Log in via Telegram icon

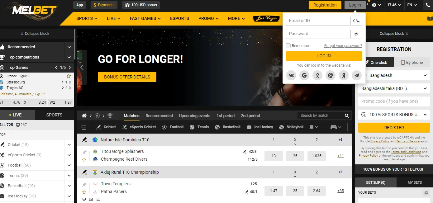pyautogui.click(x=357, y=75)
